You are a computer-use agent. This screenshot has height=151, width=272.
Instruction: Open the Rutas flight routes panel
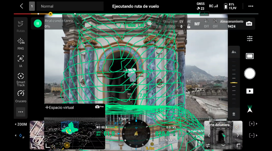[21, 26]
